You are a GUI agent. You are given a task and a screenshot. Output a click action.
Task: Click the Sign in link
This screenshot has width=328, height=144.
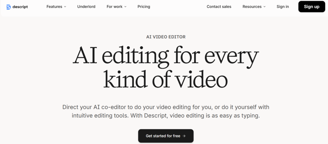click(x=283, y=7)
